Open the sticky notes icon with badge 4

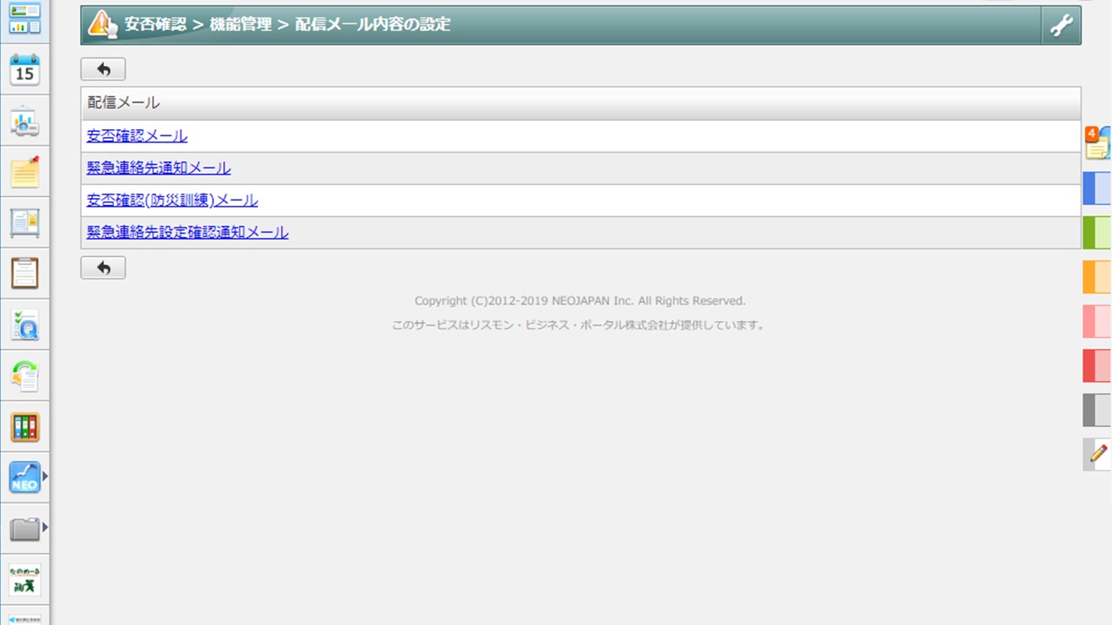coord(1097,143)
